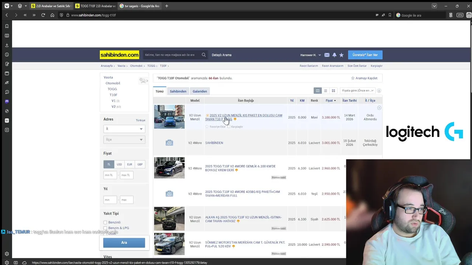The width and height of the screenshot is (472, 265).
Task: Click the browser Reload page icon
Action: click(43, 15)
